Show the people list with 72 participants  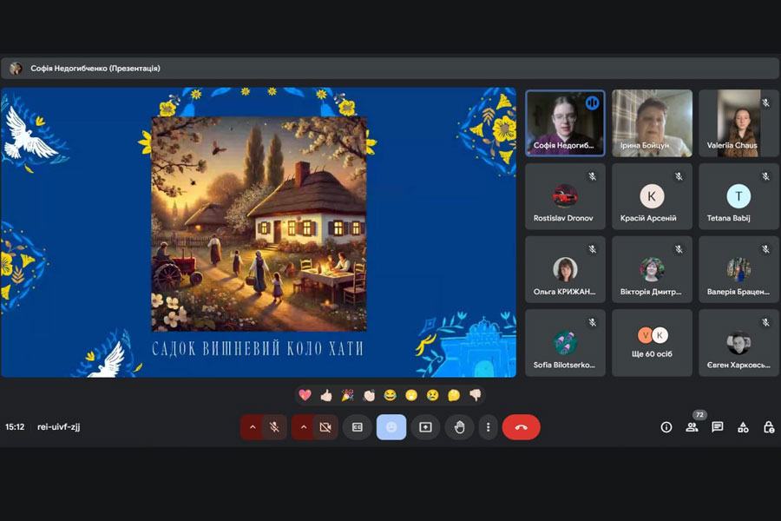point(692,427)
